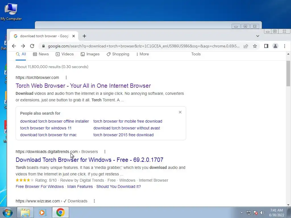The width and height of the screenshot is (291, 218).
Task: Open options for torchbrowser.com result
Action: click(66, 77)
